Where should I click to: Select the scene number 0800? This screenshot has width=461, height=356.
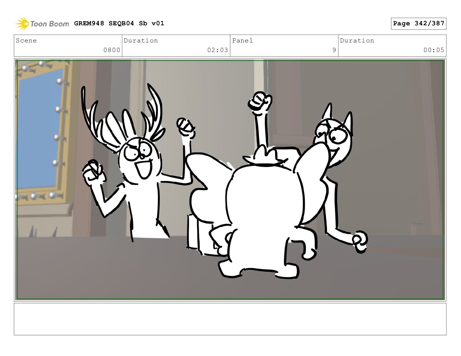pos(112,50)
